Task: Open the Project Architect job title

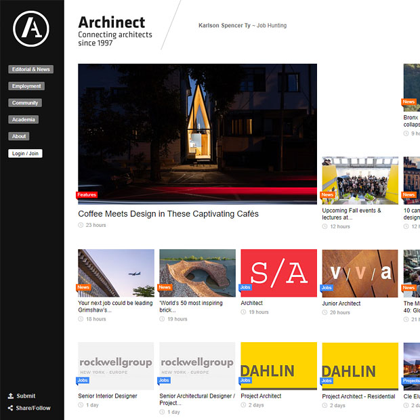Action: click(x=261, y=396)
